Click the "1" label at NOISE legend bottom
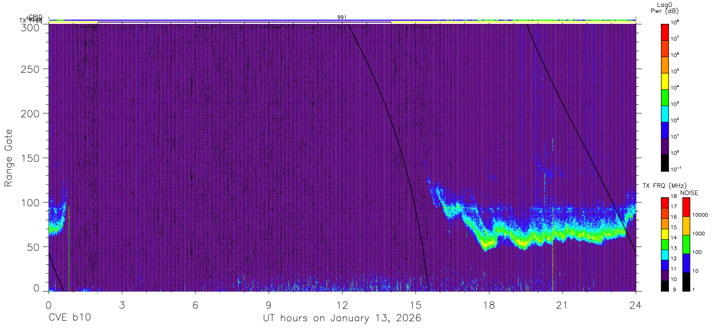This screenshot has width=715, height=330. pyautogui.click(x=695, y=289)
